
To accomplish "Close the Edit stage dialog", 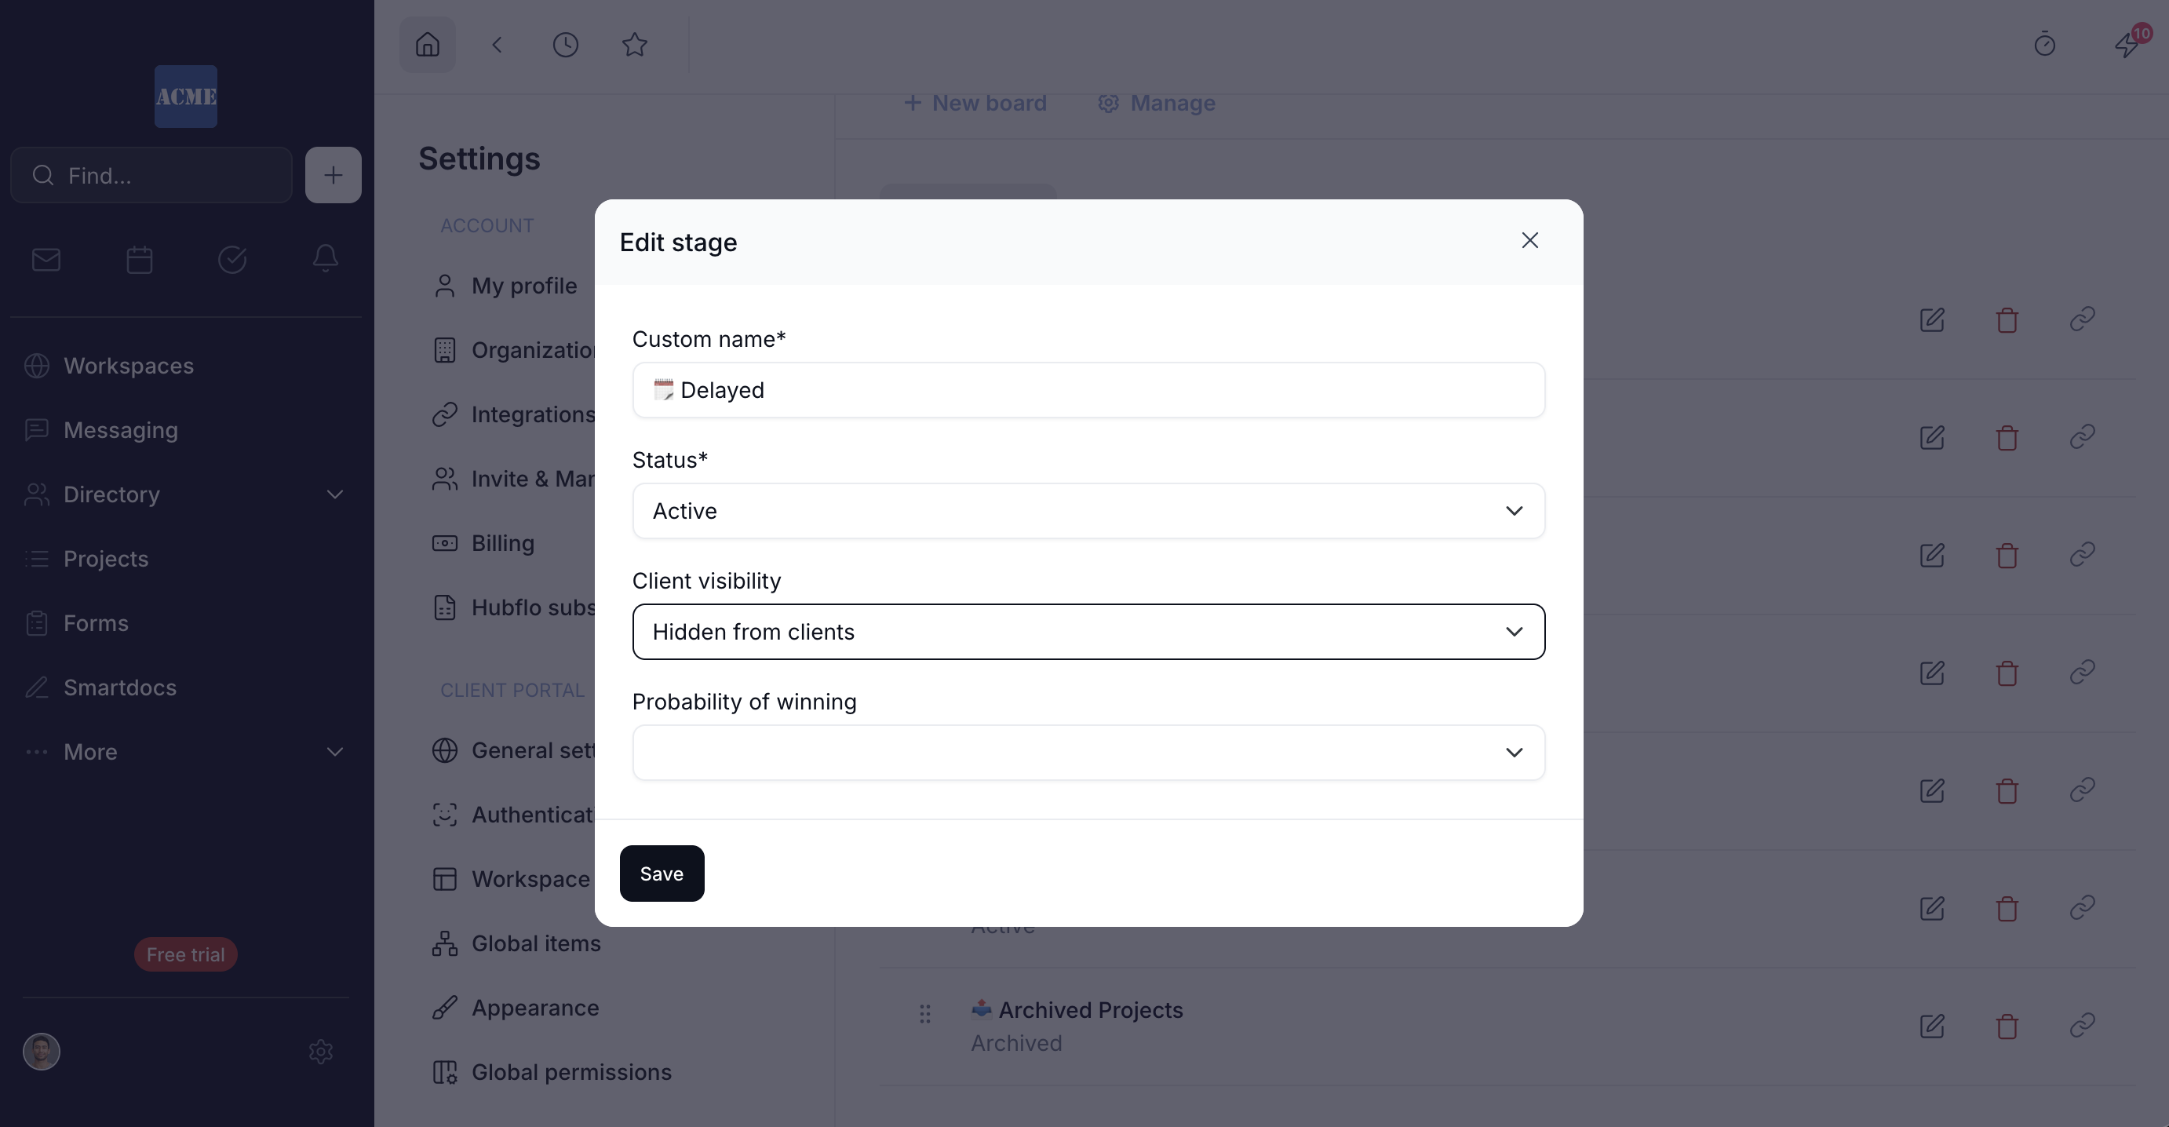I will (1529, 241).
